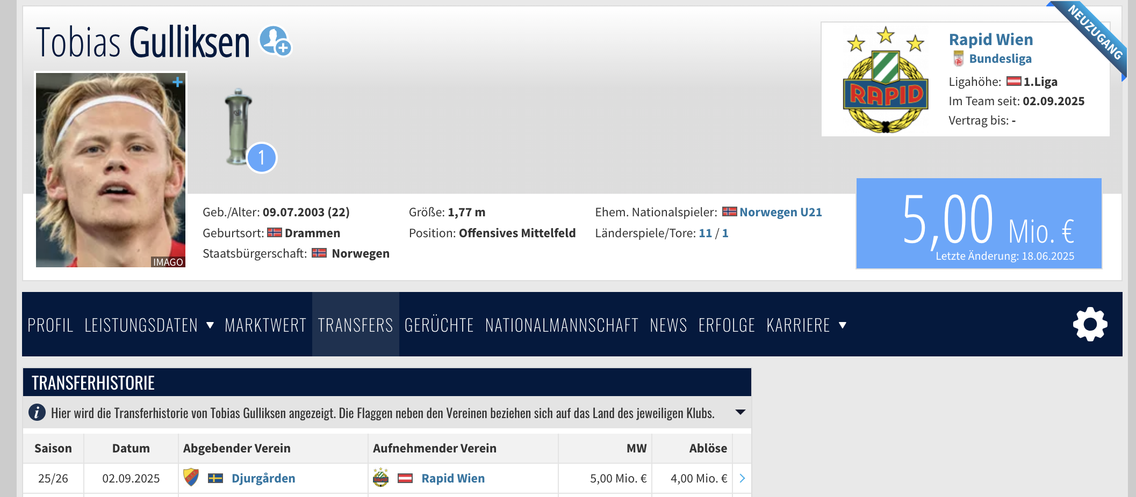Switch to the Marktwert tab
This screenshot has width=1136, height=497.
point(265,325)
